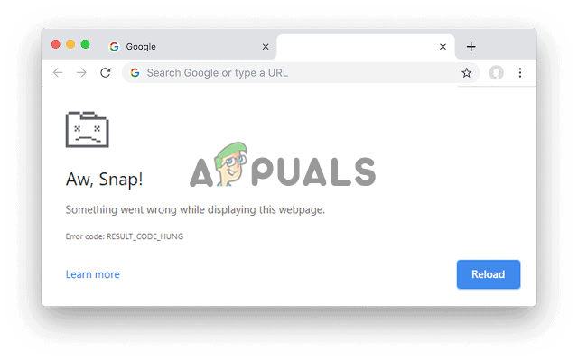578x361 pixels.
Task: Click the Google favicon on the first tab
Action: coord(115,46)
